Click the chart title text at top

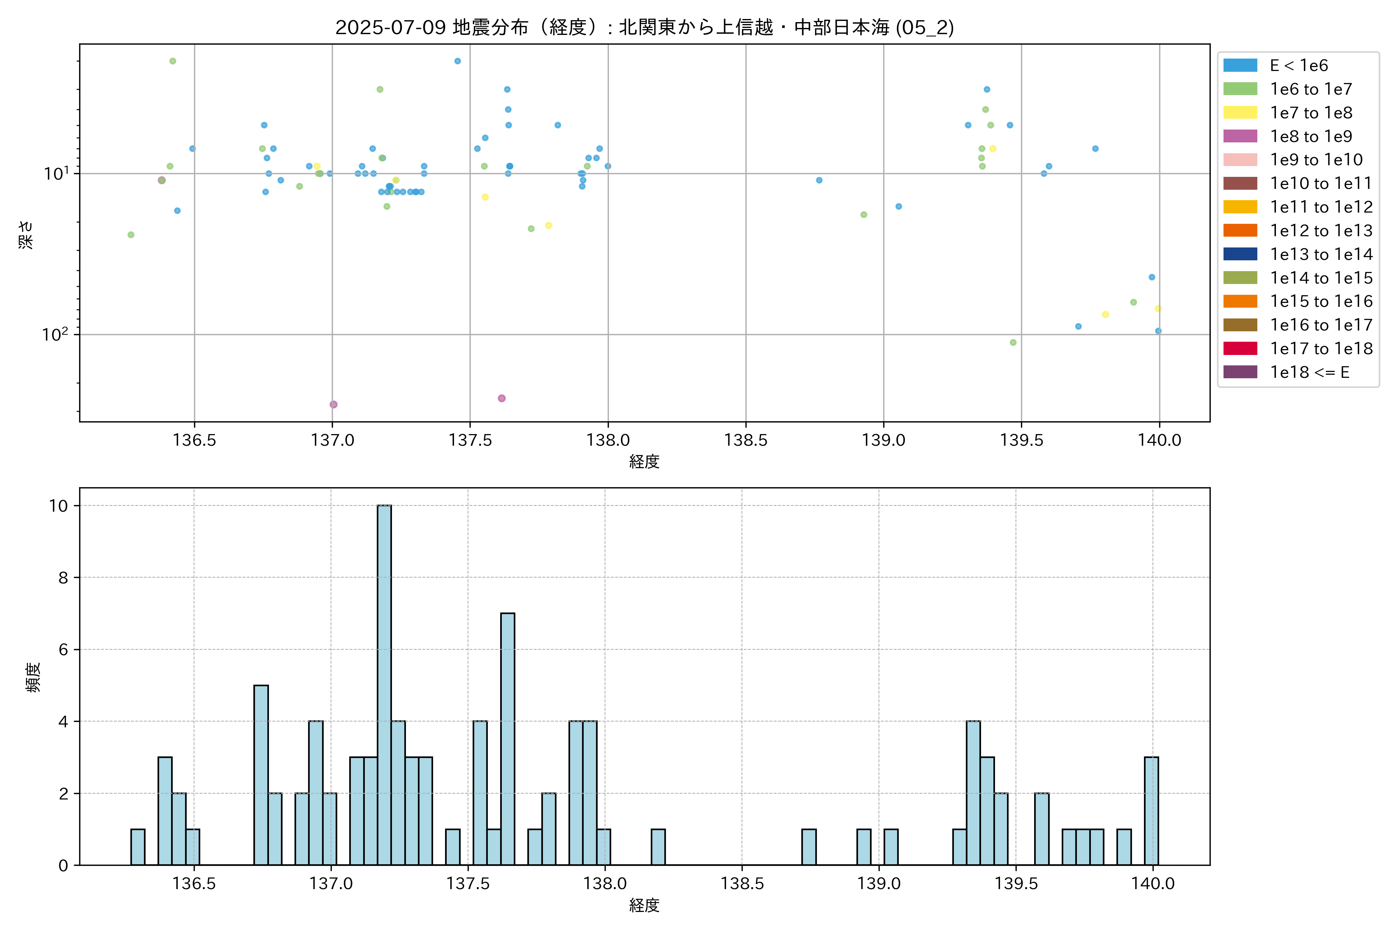tap(645, 27)
